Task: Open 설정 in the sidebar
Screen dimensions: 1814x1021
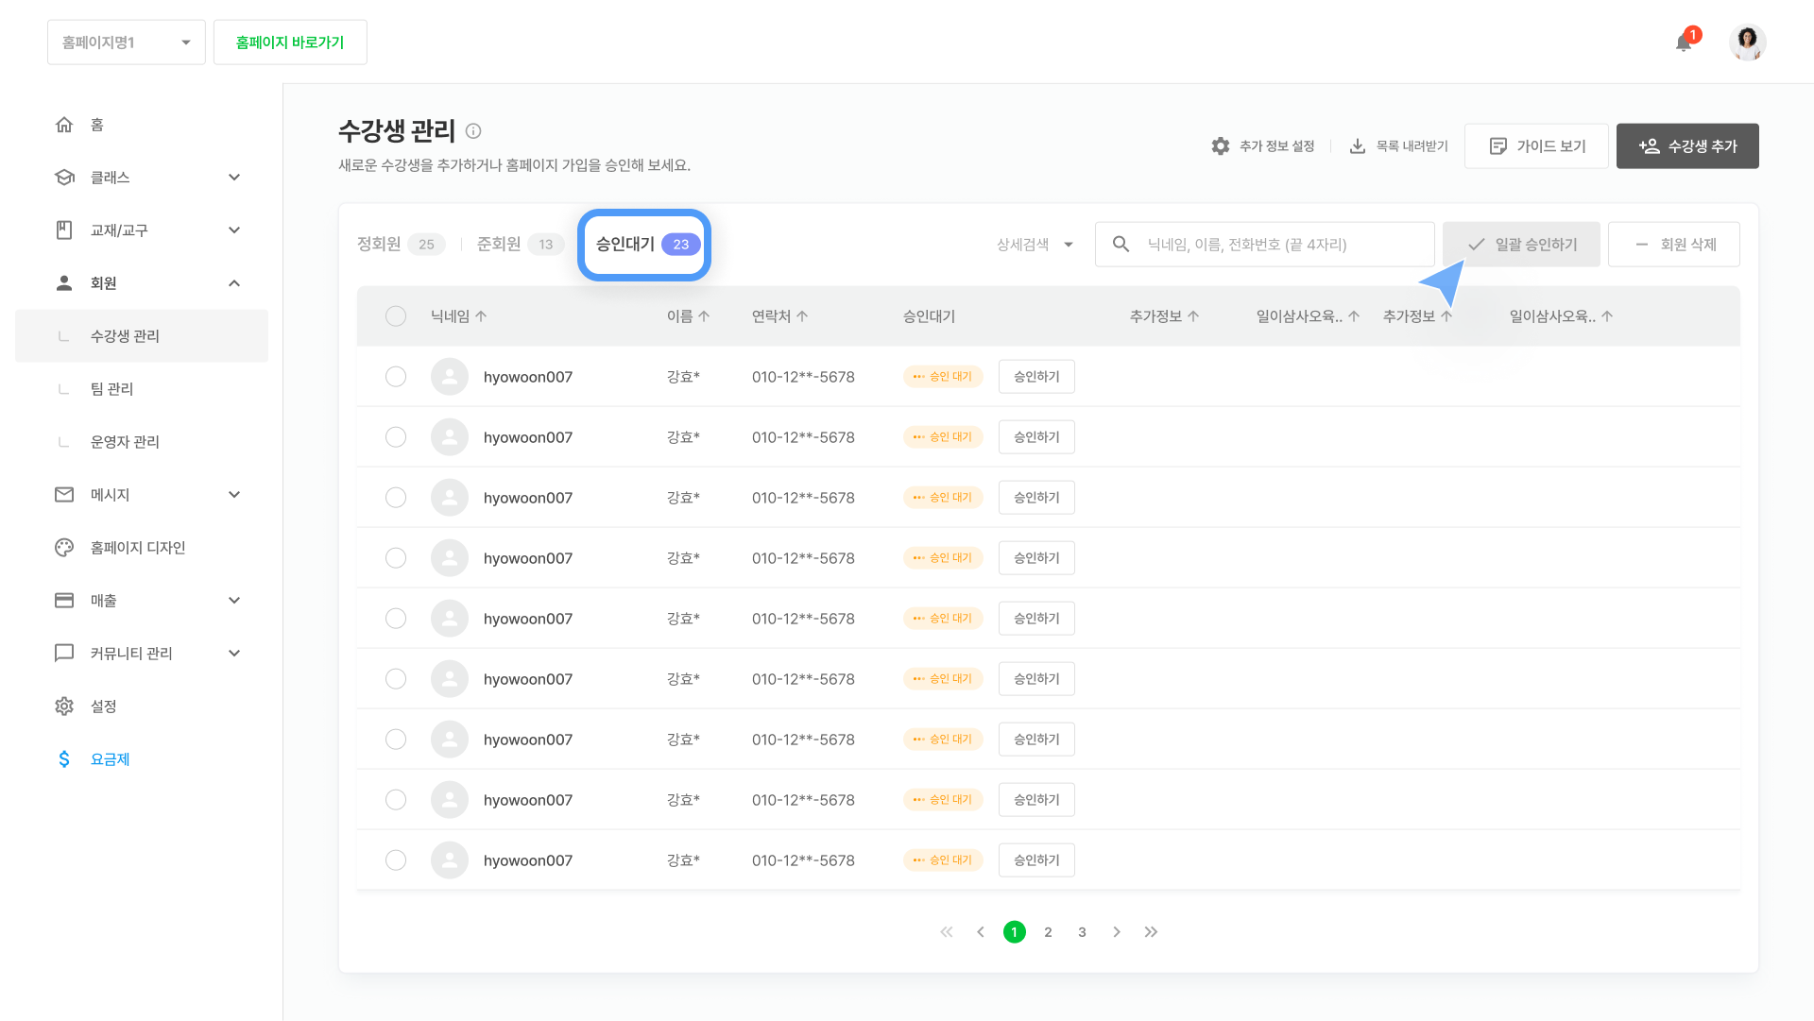Action: [103, 706]
